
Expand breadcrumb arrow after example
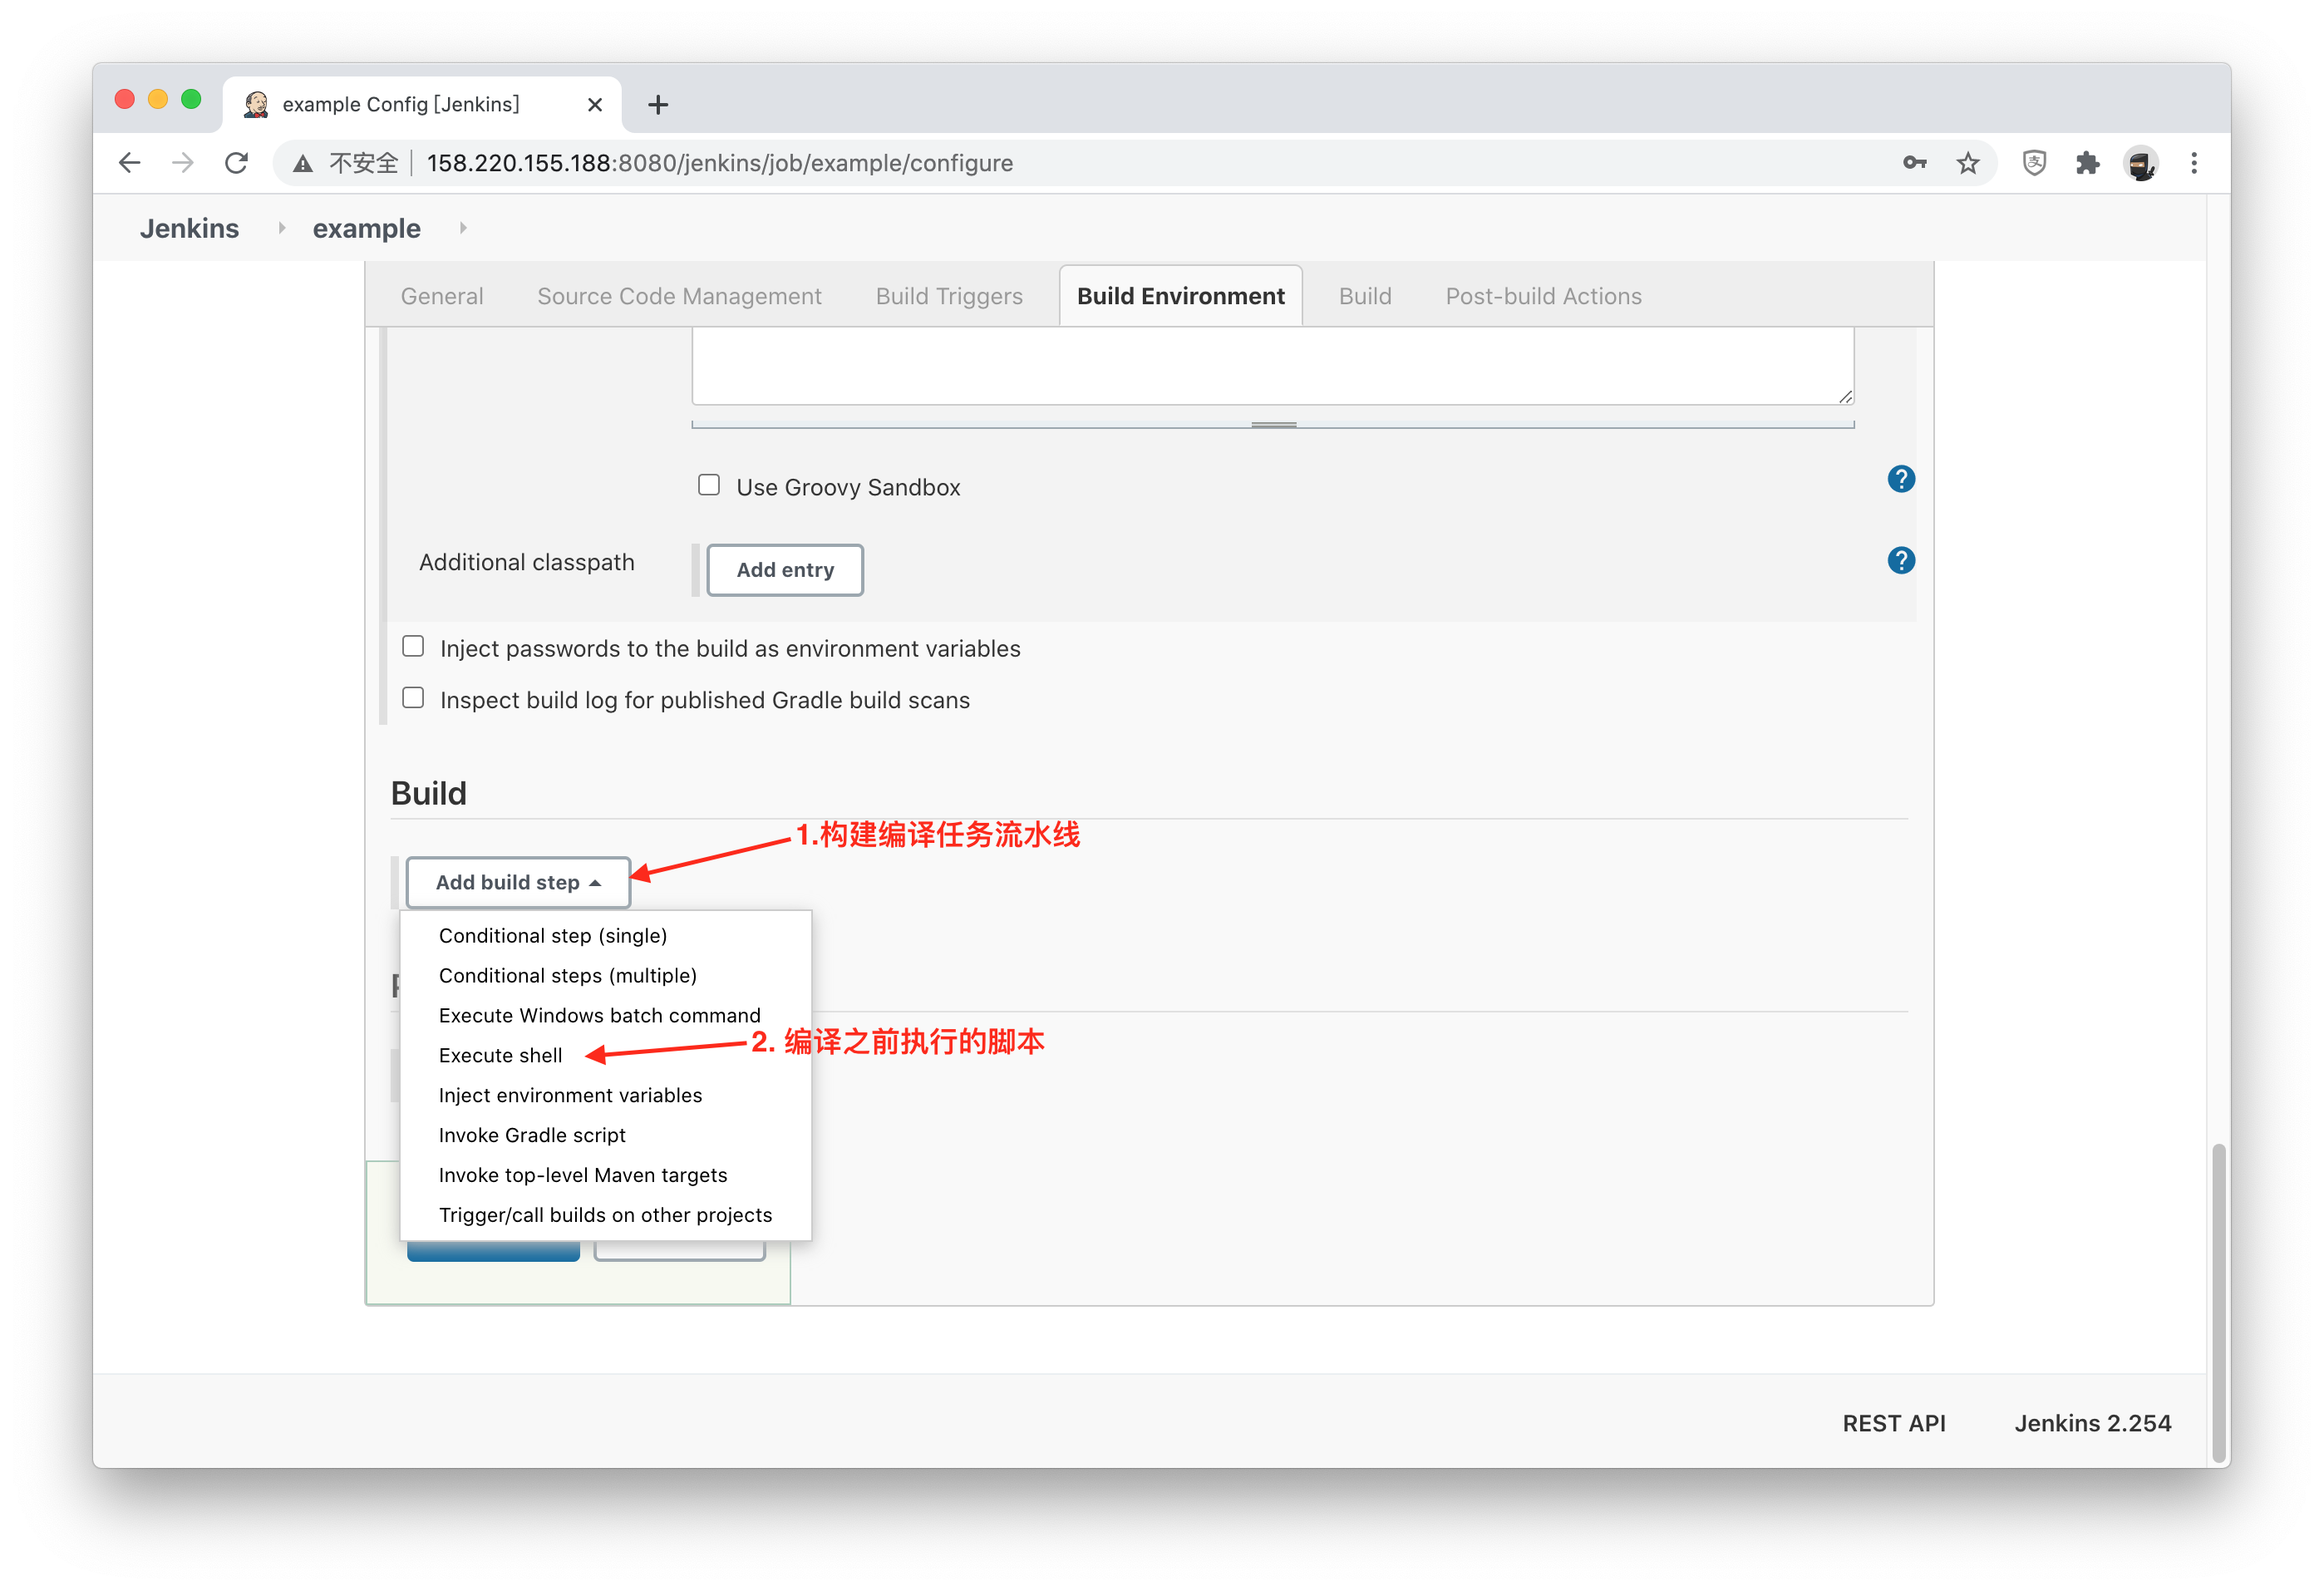tap(463, 228)
